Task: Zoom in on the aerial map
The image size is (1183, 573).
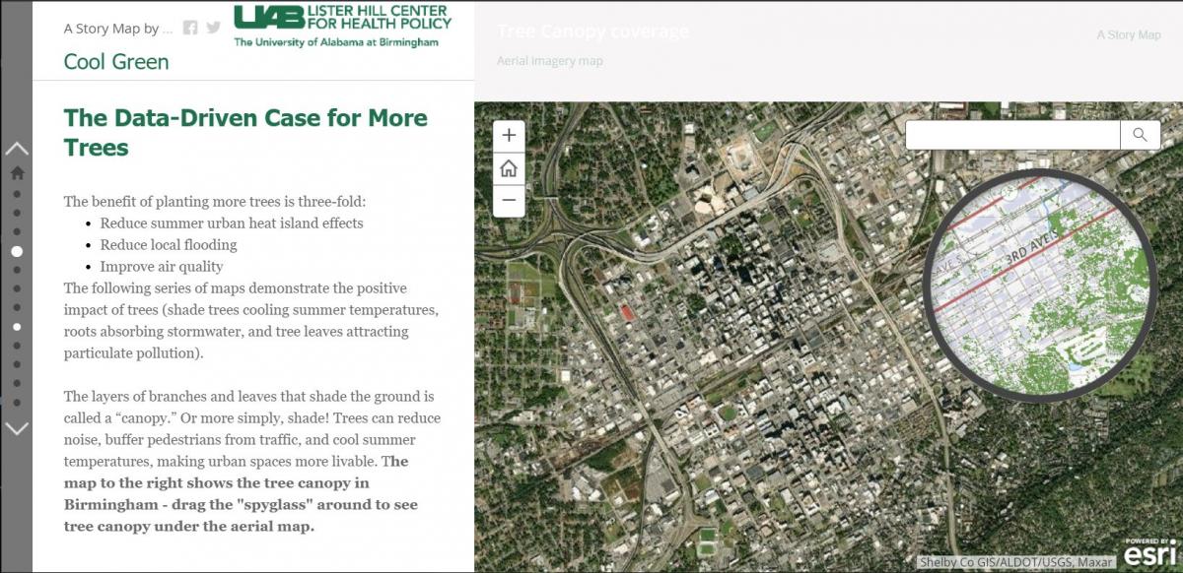Action: coord(509,135)
